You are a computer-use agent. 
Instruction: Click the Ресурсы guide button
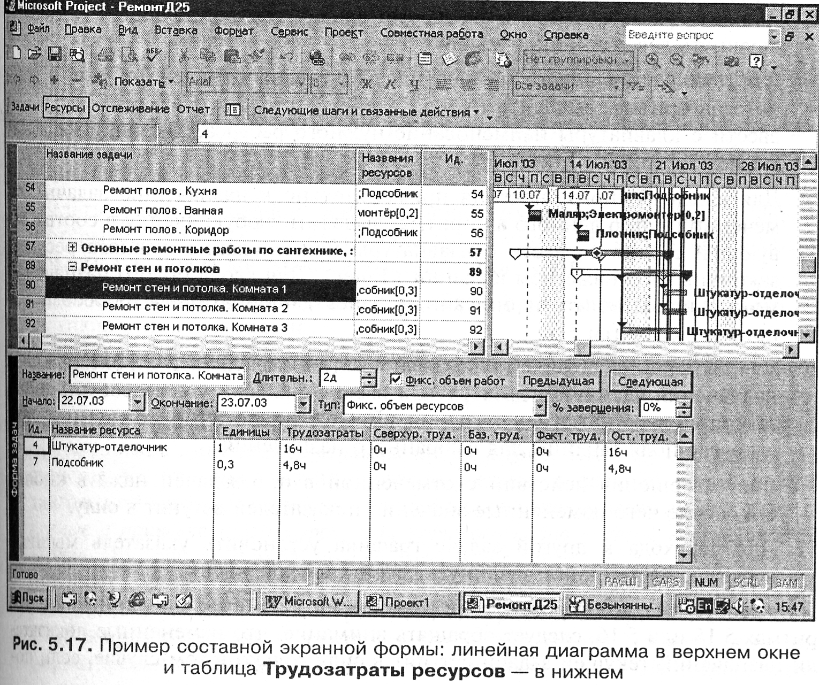tap(65, 107)
